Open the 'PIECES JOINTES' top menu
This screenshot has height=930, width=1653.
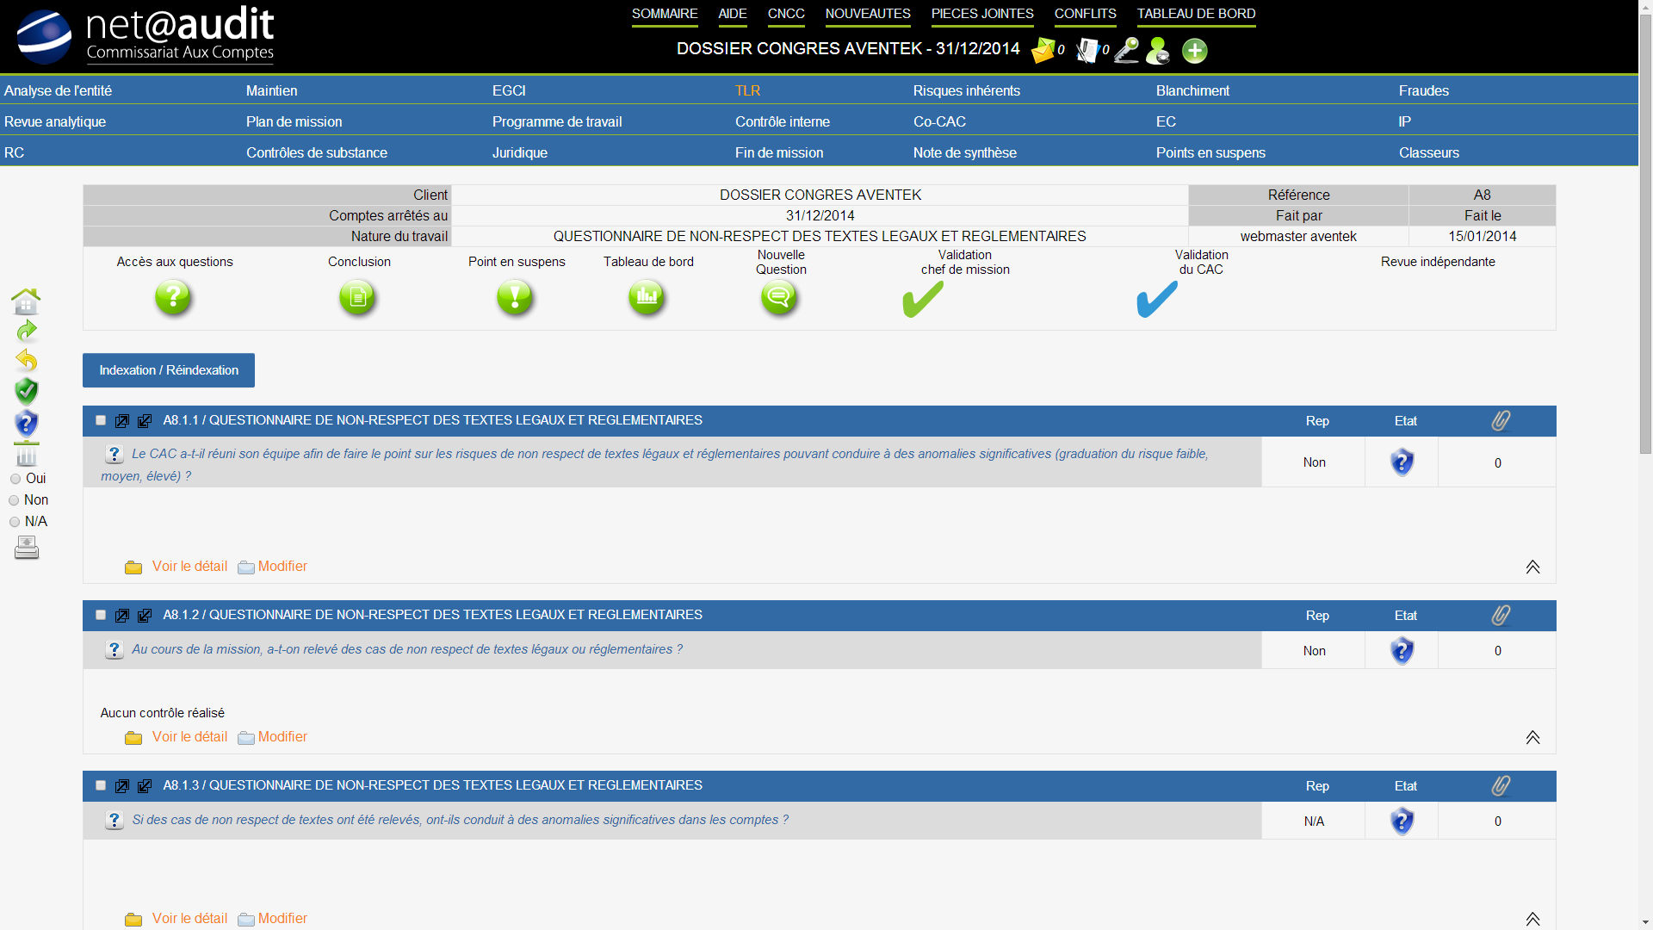click(981, 14)
